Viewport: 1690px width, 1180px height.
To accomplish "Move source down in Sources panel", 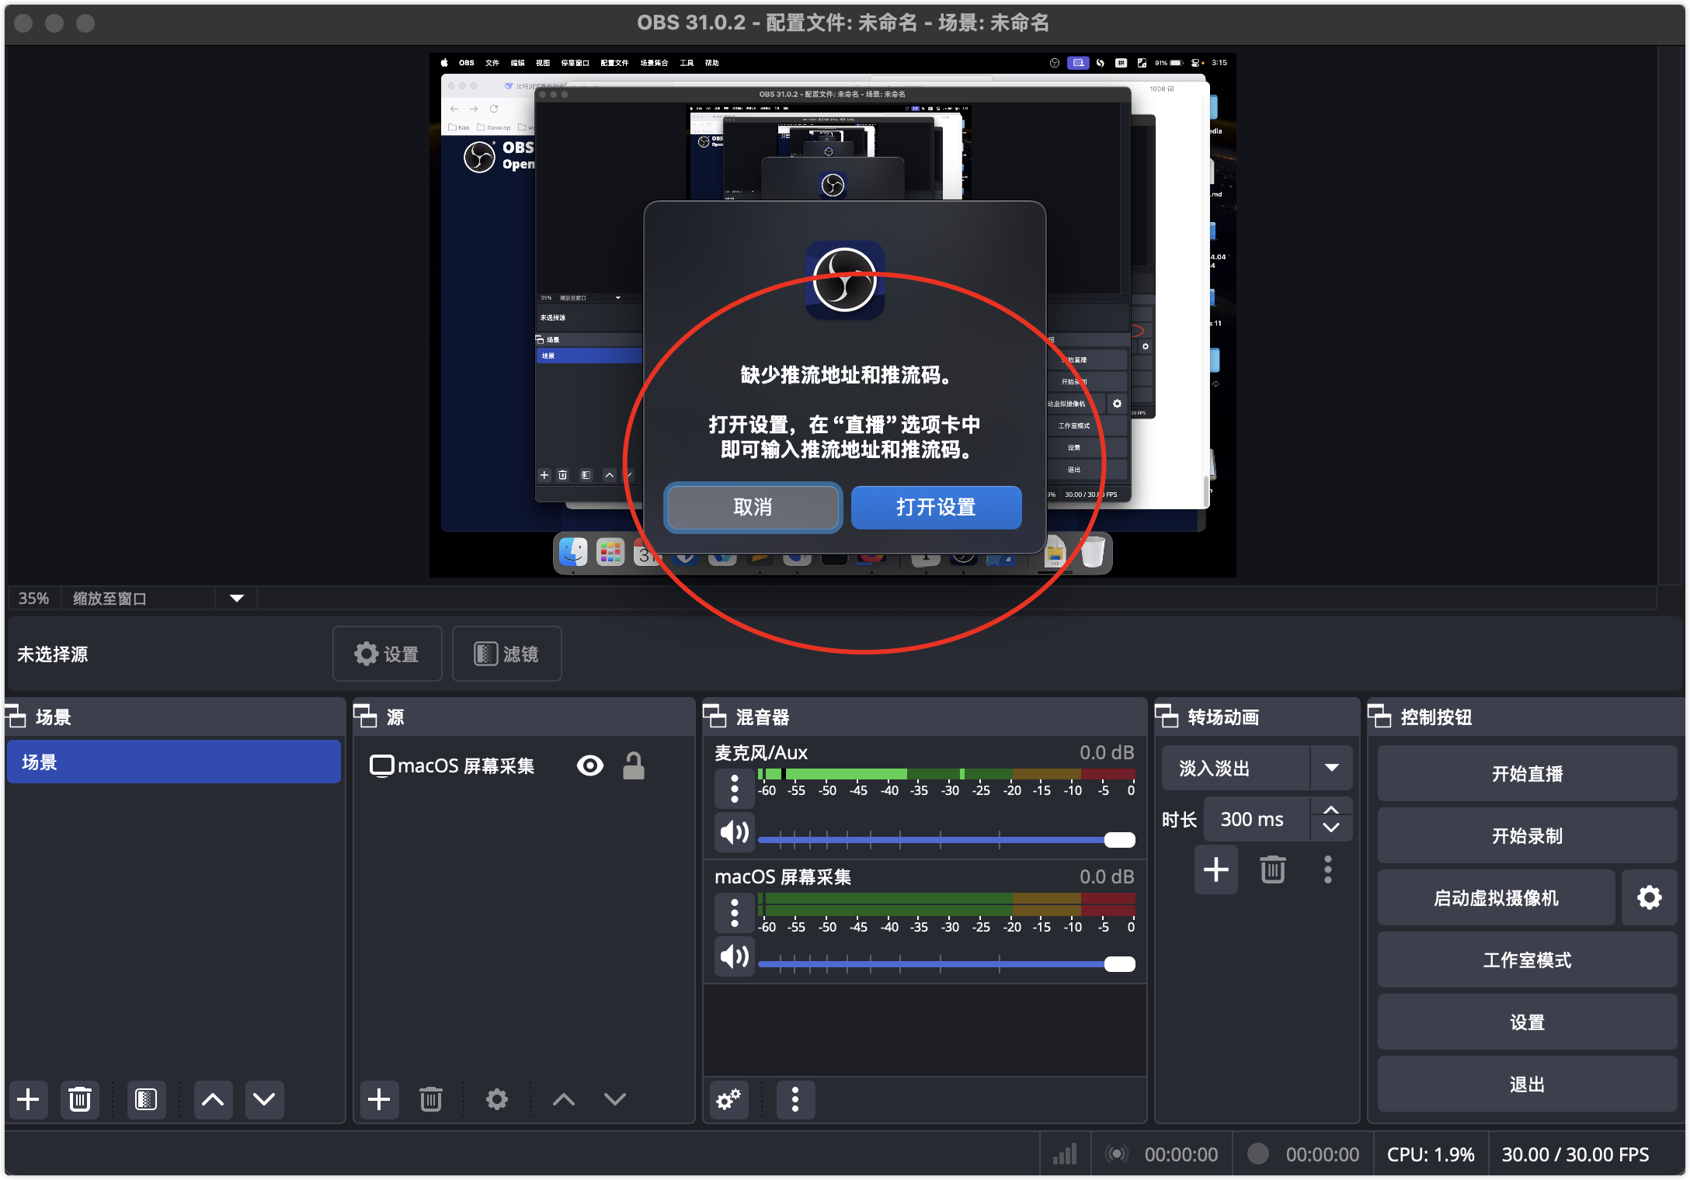I will [615, 1099].
